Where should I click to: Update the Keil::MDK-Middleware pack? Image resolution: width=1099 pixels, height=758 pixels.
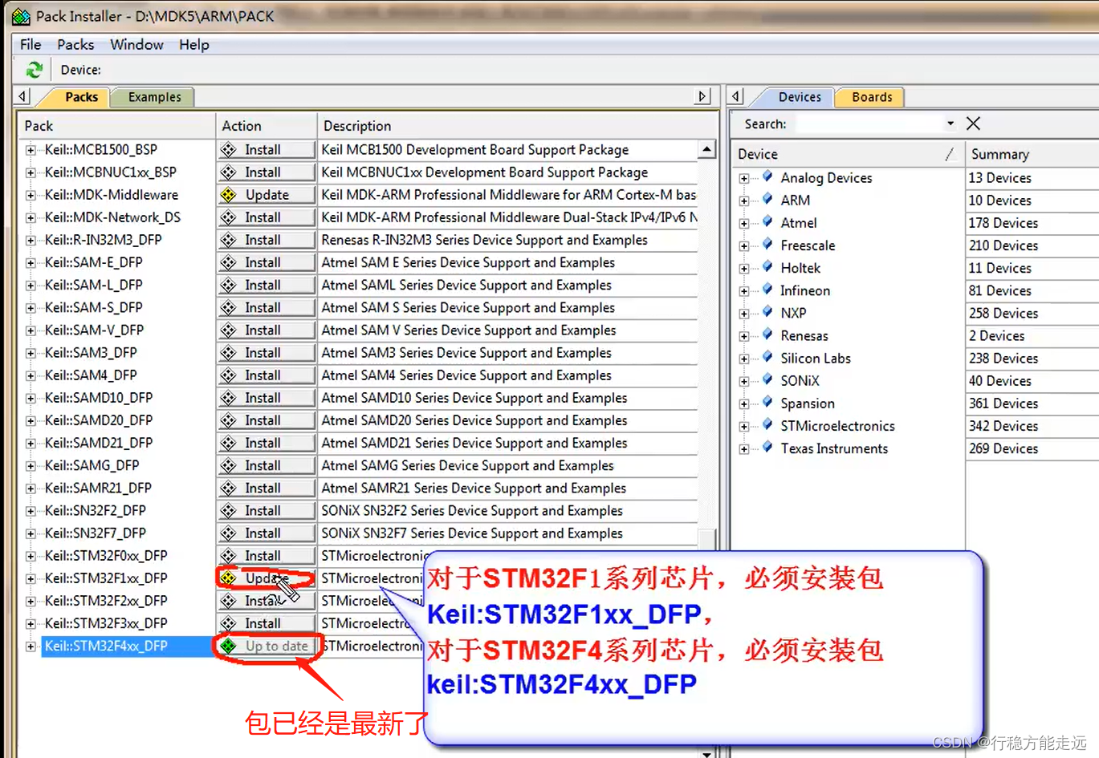click(267, 194)
